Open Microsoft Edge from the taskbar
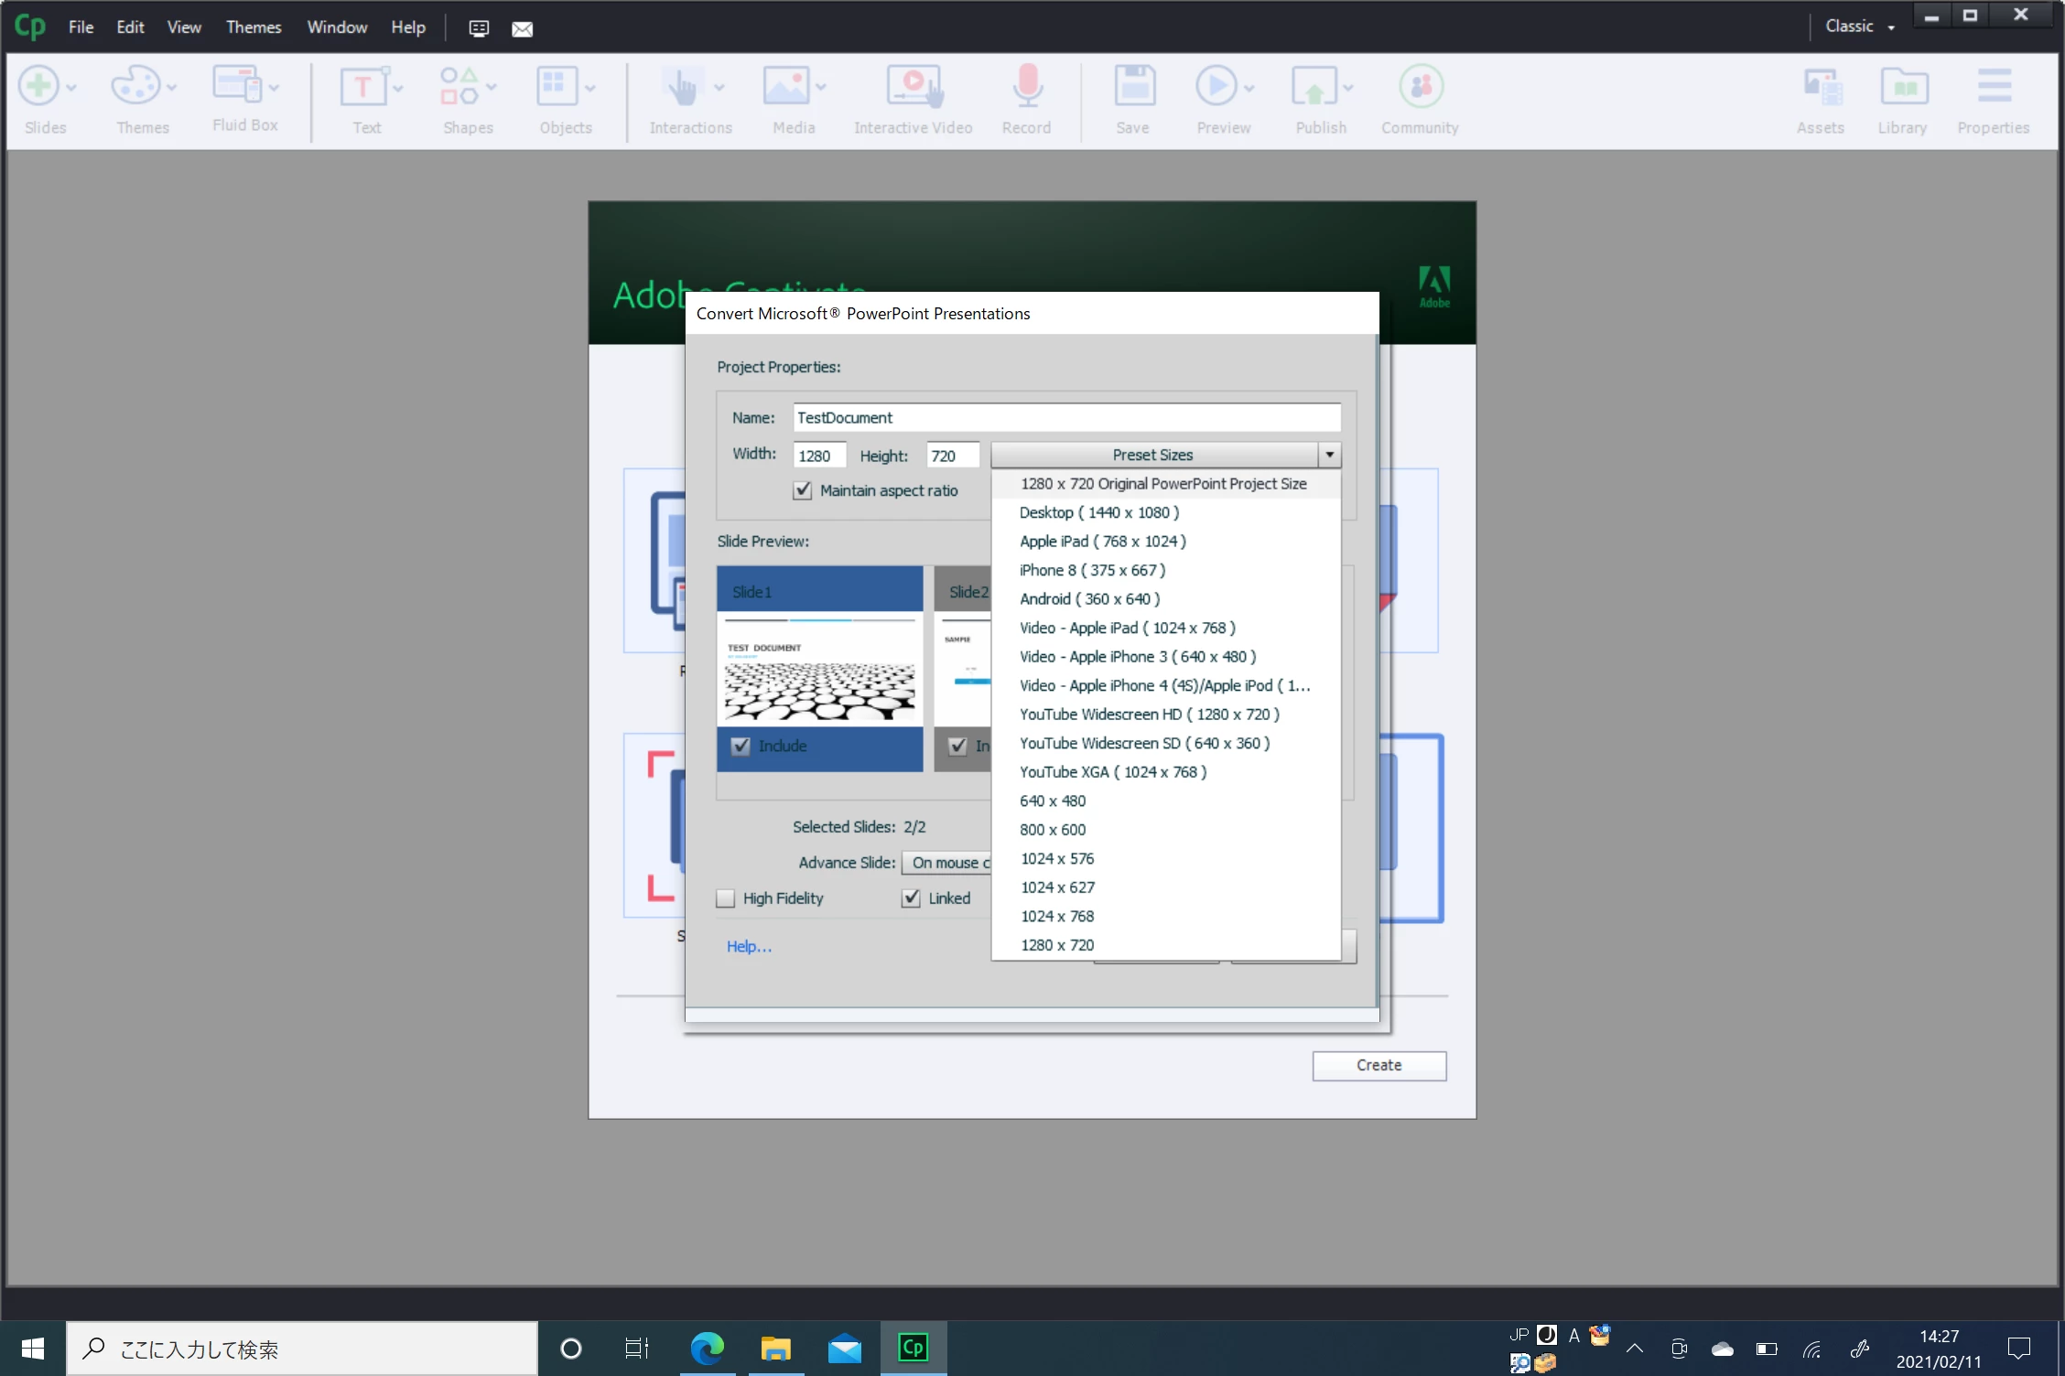Image resolution: width=2065 pixels, height=1376 pixels. coord(707,1348)
